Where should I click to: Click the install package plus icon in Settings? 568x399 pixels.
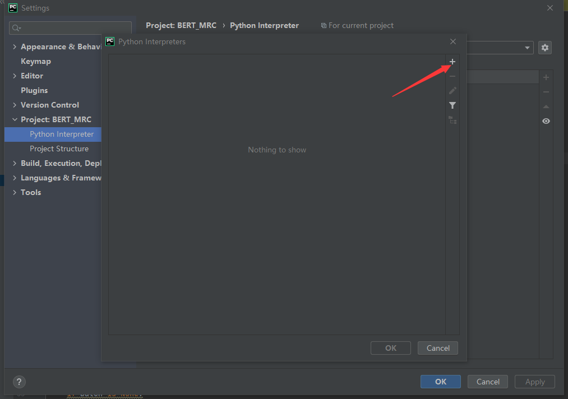[546, 77]
